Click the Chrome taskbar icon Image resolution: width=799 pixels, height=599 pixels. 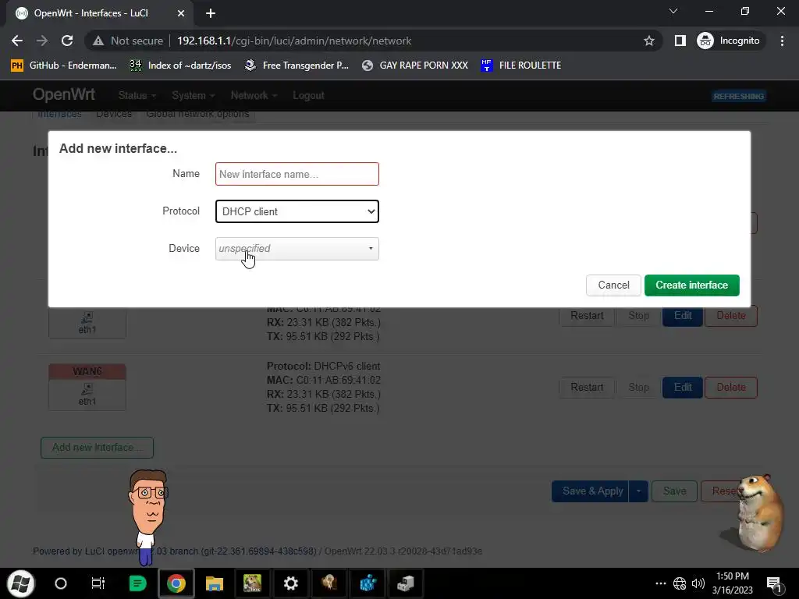(176, 583)
